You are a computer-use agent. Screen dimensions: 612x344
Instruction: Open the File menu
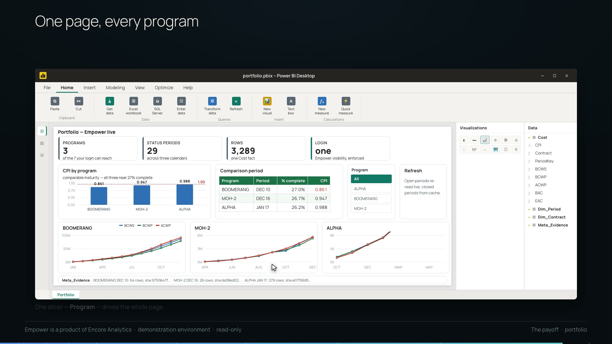coord(47,88)
